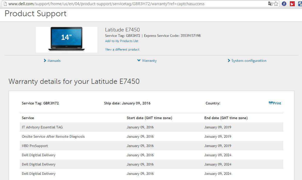Click the Country label
Image resolution: width=302 pixels, height=180 pixels.
click(x=213, y=103)
